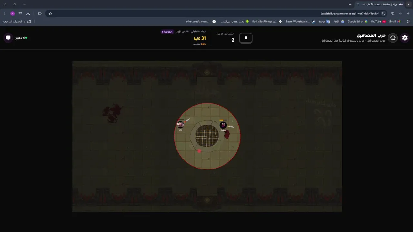Screen dimensions: 413x232
Task: Pause the game with the pause button
Action: coord(246,38)
